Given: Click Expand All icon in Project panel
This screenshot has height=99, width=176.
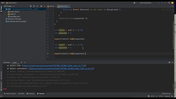Looking at the screenshot, I should click(x=34, y=6).
